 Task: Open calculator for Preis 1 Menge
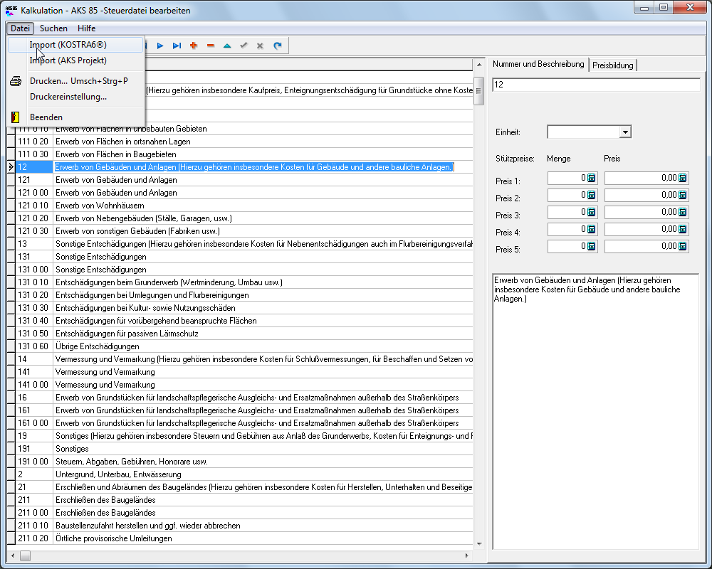(591, 178)
